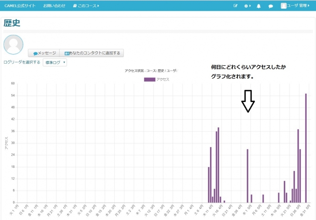316x220 pixels.
Task: Click x-axis label 火 1 1月
Action: pyautogui.click(x=14, y=210)
